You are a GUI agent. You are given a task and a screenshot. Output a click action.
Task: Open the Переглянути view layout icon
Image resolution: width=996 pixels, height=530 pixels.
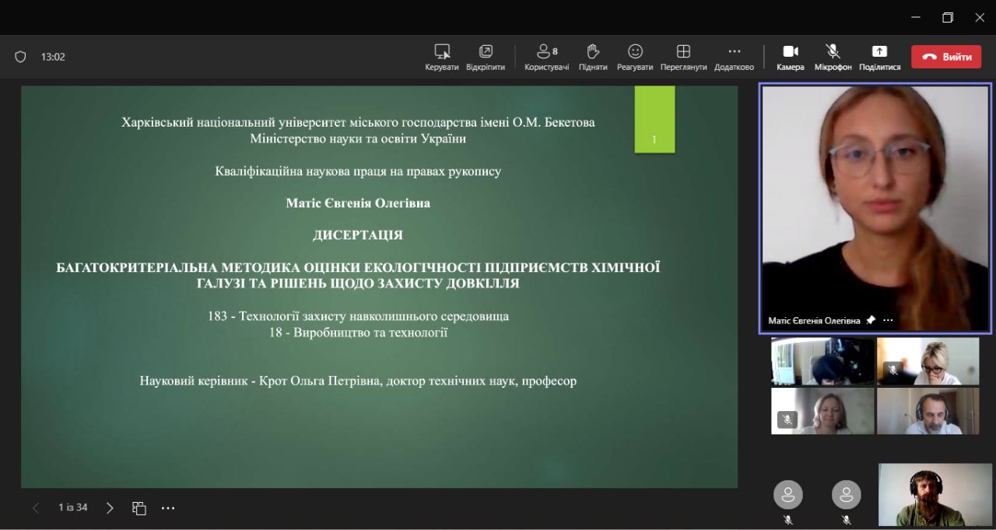[x=683, y=52]
